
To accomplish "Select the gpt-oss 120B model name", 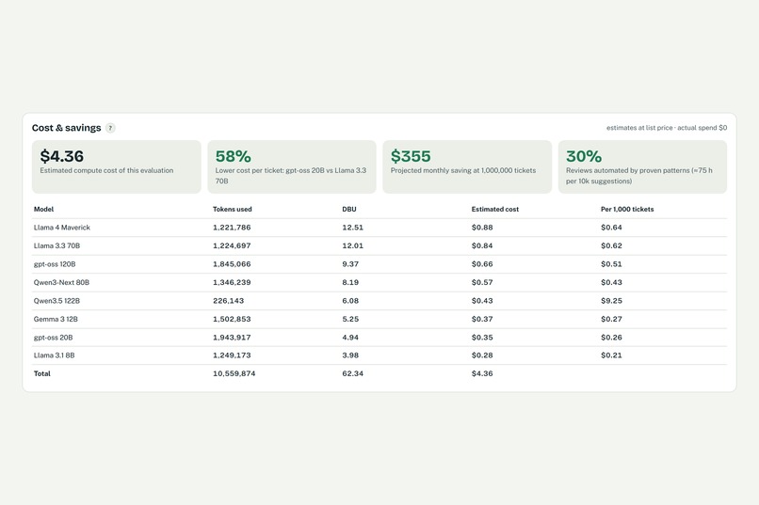I will [55, 264].
